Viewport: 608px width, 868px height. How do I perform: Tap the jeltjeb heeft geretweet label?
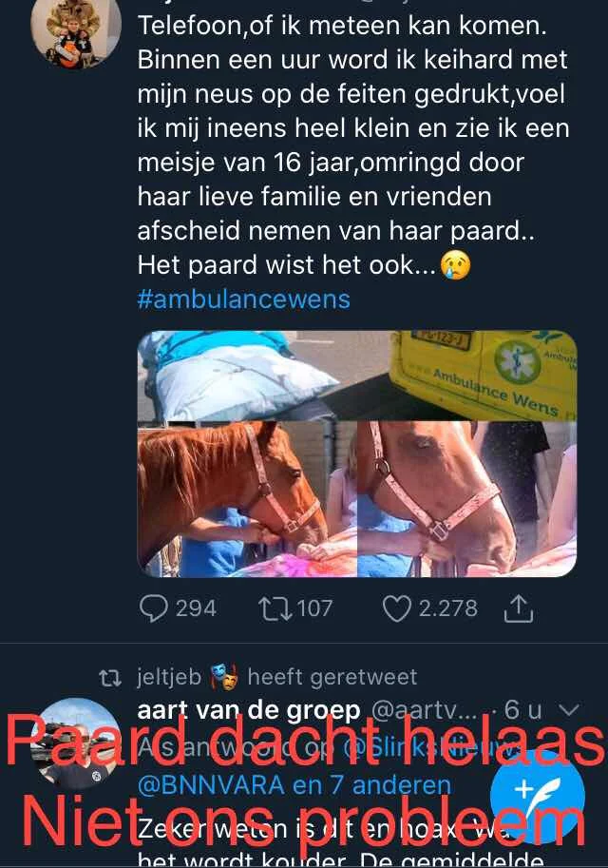coord(277,678)
